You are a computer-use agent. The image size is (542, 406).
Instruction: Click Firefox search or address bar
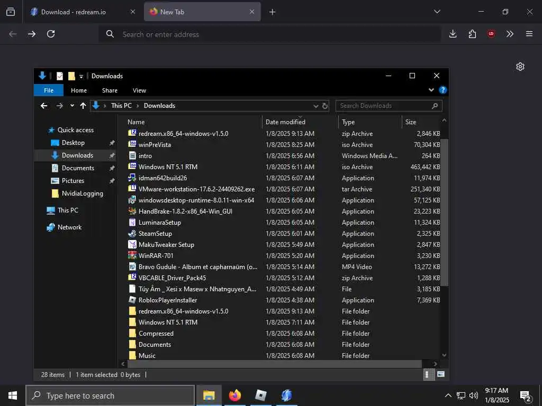pos(269,34)
